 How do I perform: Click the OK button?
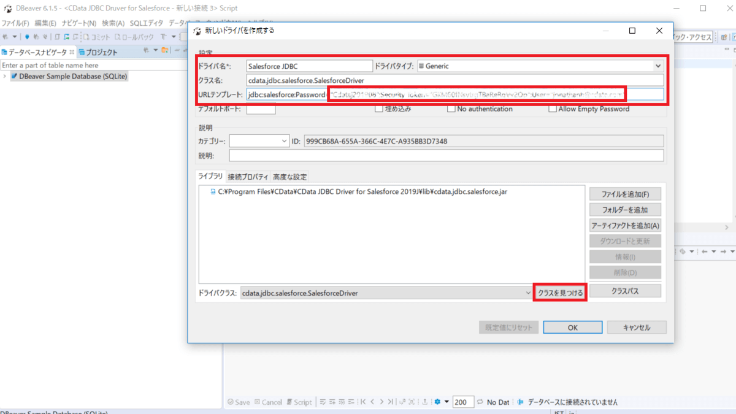click(x=572, y=328)
